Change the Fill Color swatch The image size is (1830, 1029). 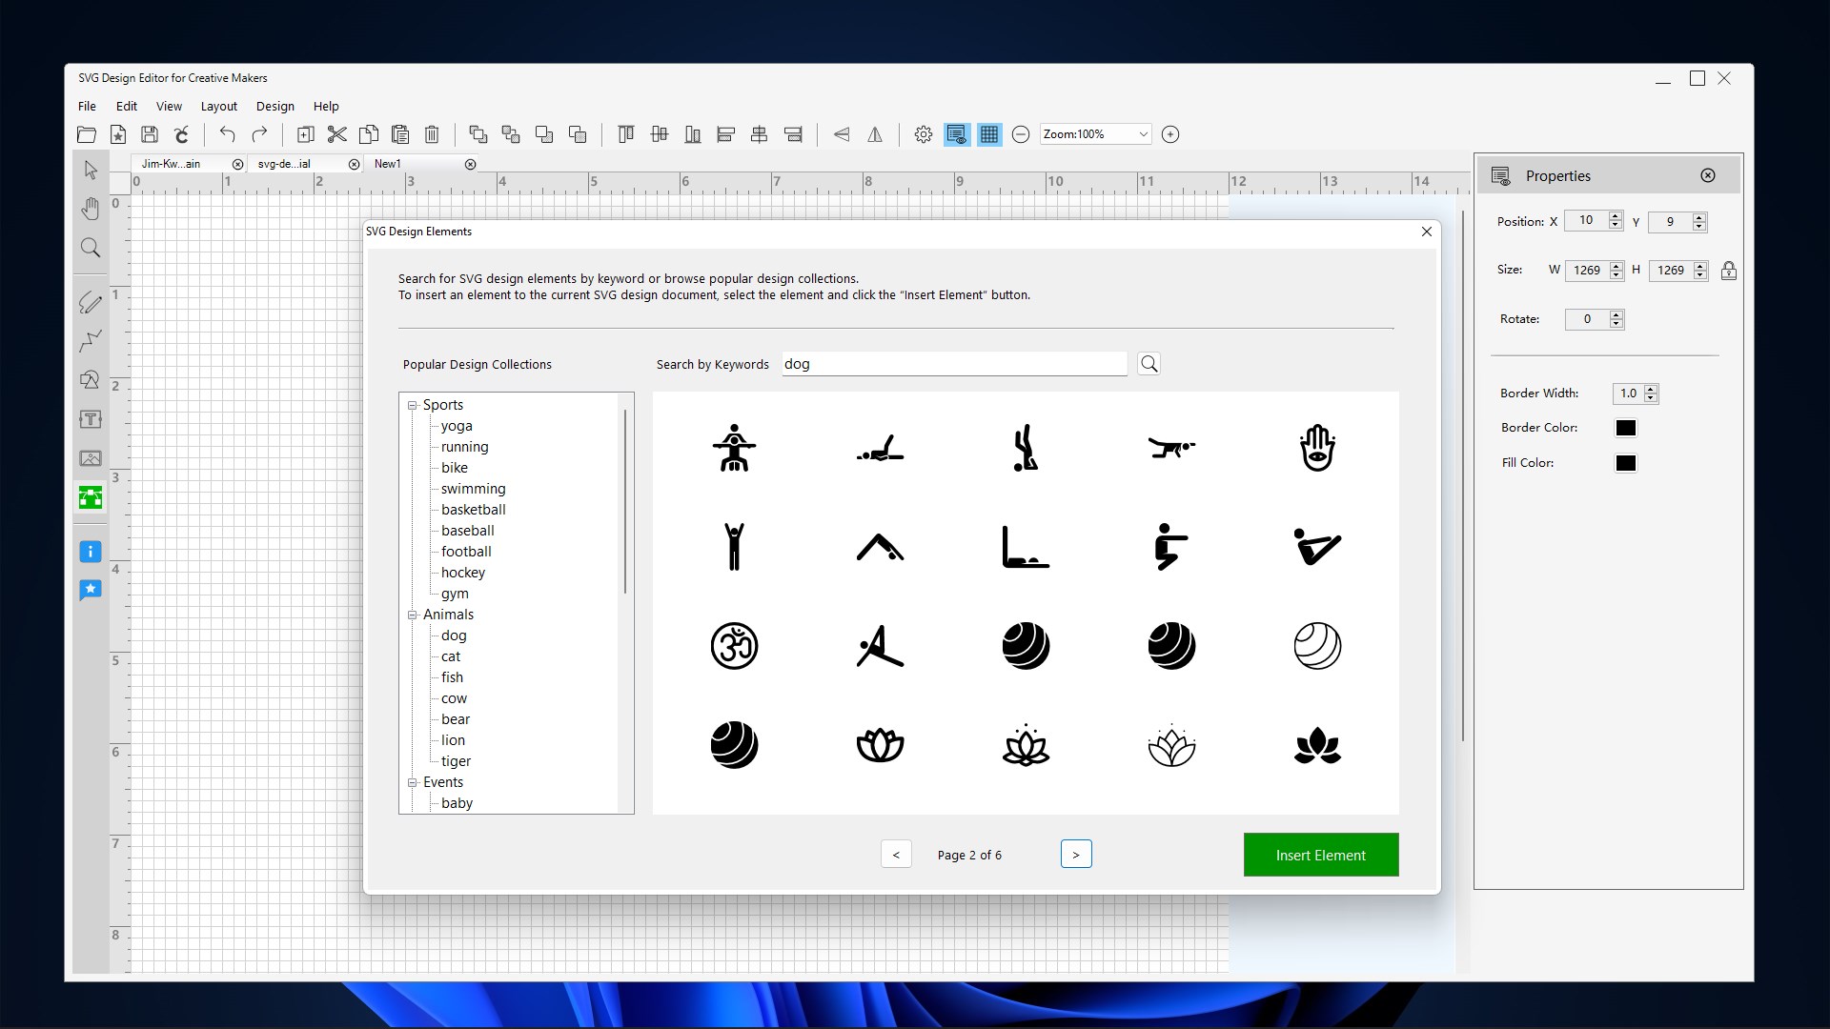pos(1625,463)
